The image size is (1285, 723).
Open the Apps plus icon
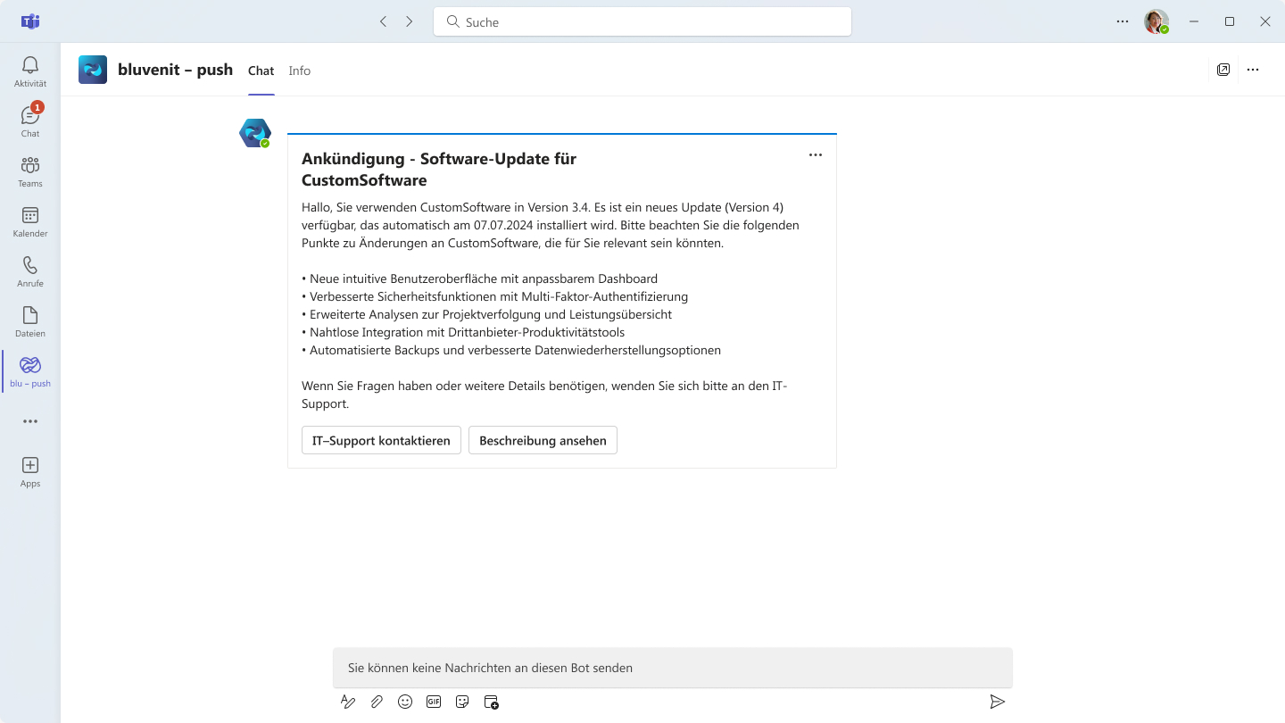[30, 465]
